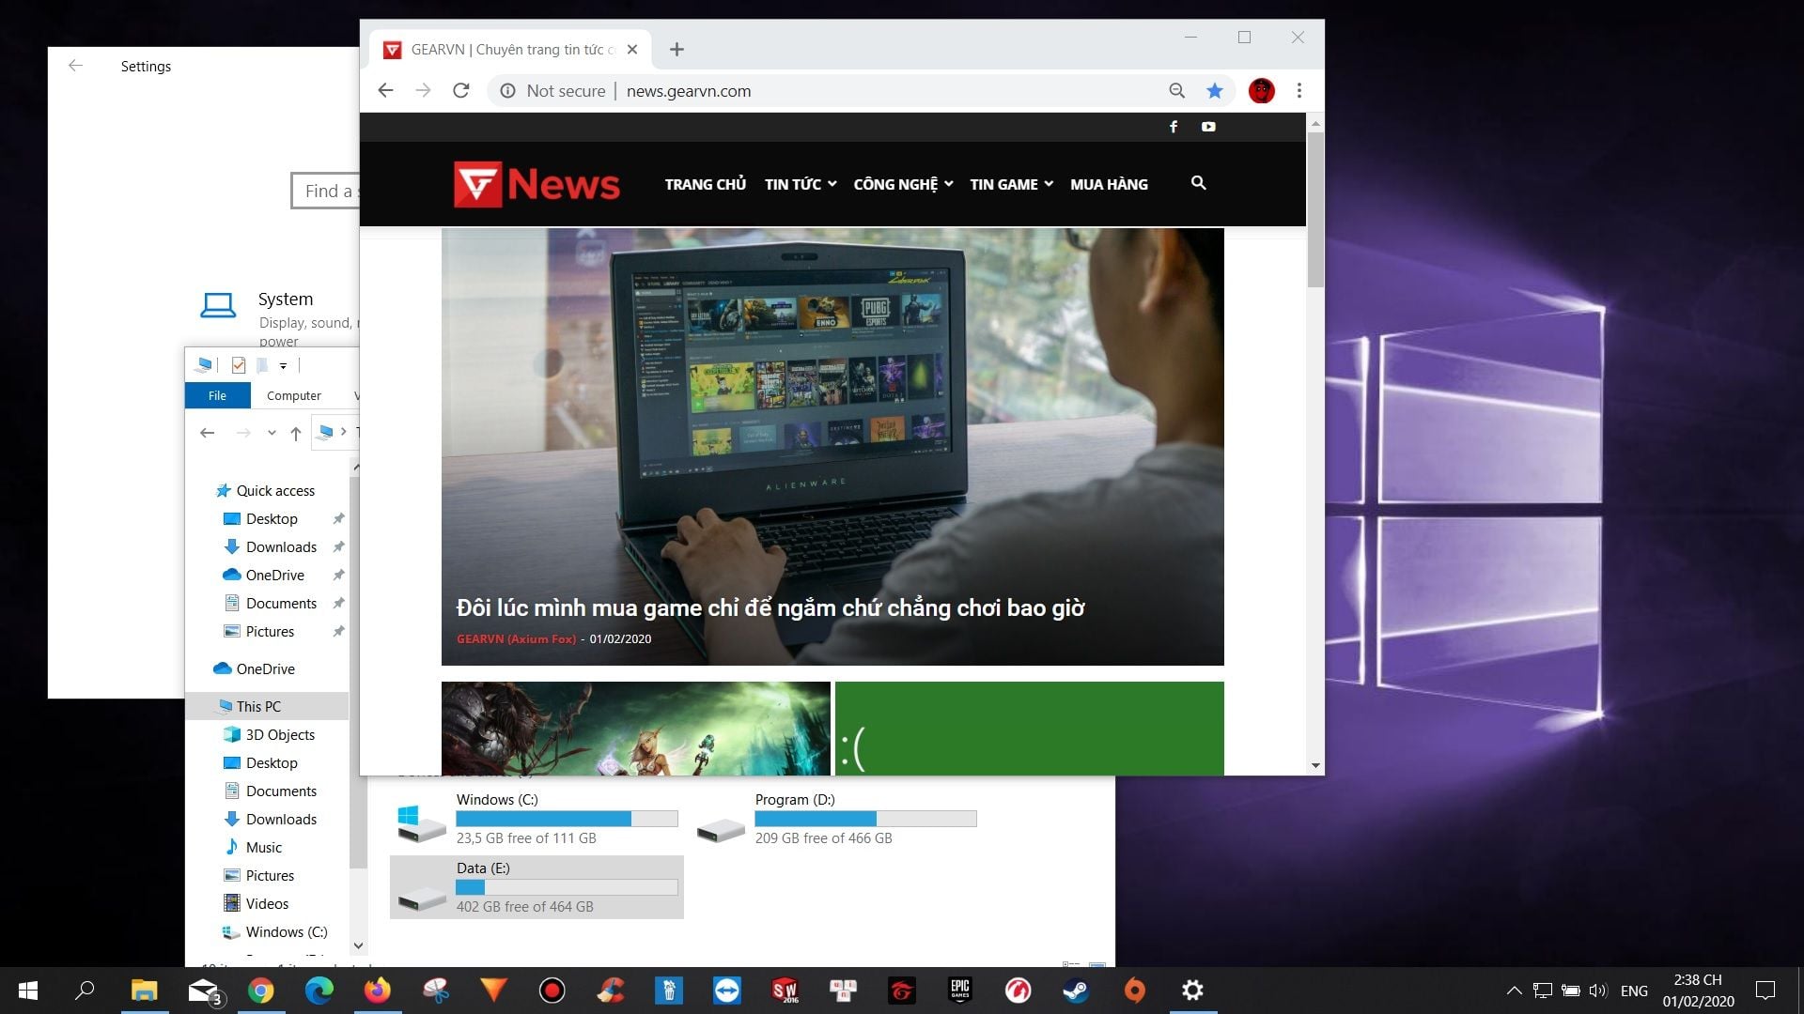Image resolution: width=1804 pixels, height=1014 pixels.
Task: Open the CÔNG NGHỆ dropdown
Action: click(902, 184)
